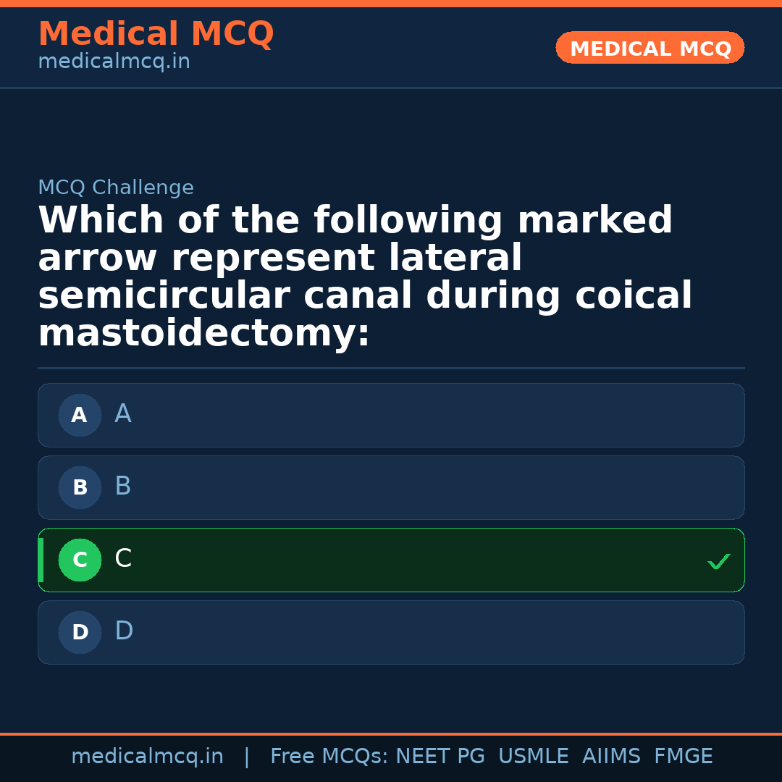Click the green C circle icon
The width and height of the screenshot is (782, 782).
pos(80,560)
